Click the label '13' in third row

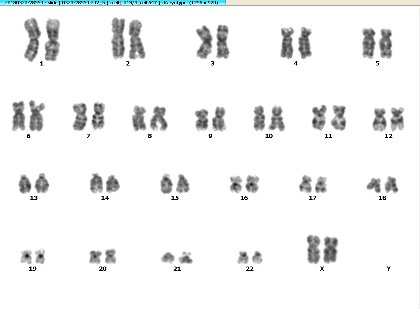(x=34, y=198)
